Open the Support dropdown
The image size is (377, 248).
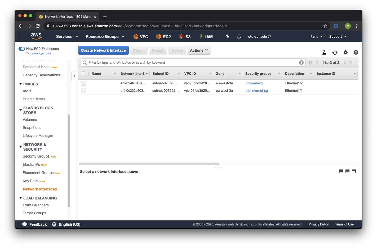click(338, 37)
